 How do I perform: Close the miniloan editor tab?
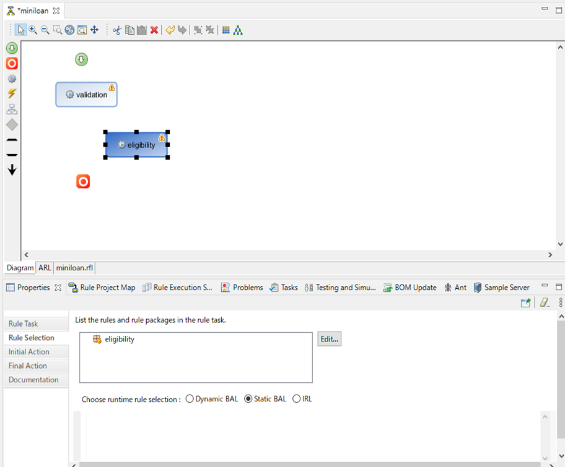coord(56,11)
